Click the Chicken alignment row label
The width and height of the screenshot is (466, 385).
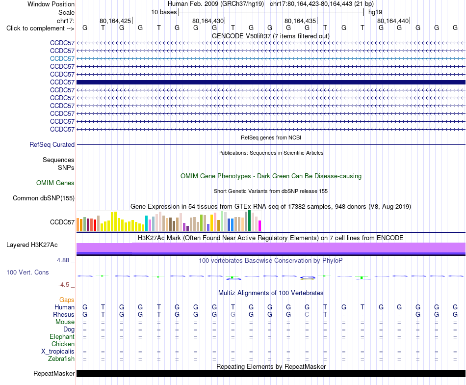[63, 344]
